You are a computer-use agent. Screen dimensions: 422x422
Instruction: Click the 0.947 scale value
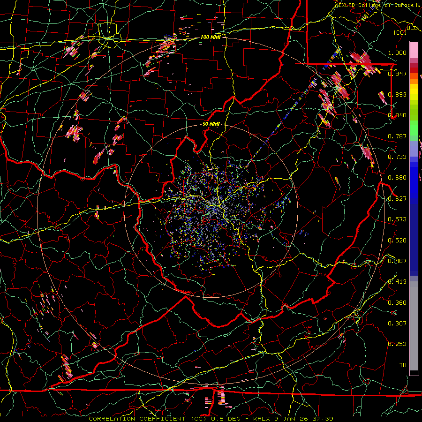tap(397, 74)
